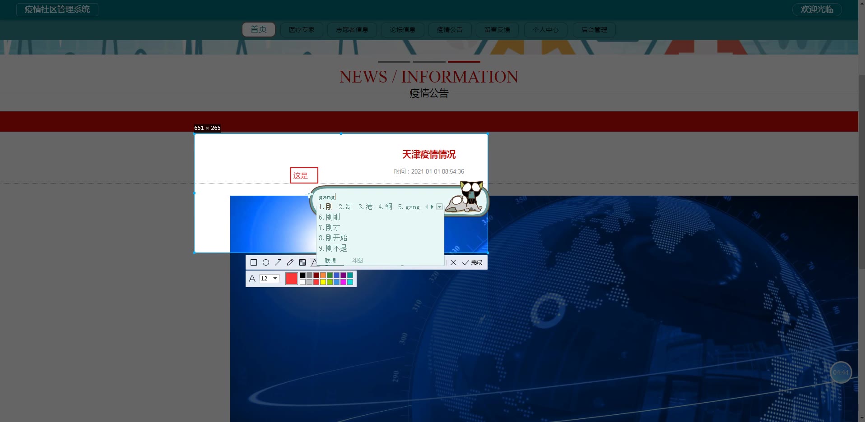Pick the white color swatch
This screenshot has height=422, width=865.
(303, 282)
